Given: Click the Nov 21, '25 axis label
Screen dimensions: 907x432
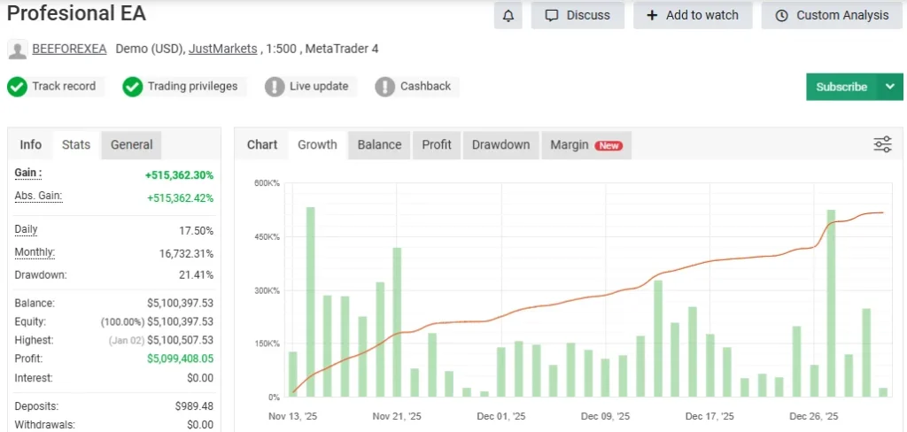Looking at the screenshot, I should [x=398, y=416].
